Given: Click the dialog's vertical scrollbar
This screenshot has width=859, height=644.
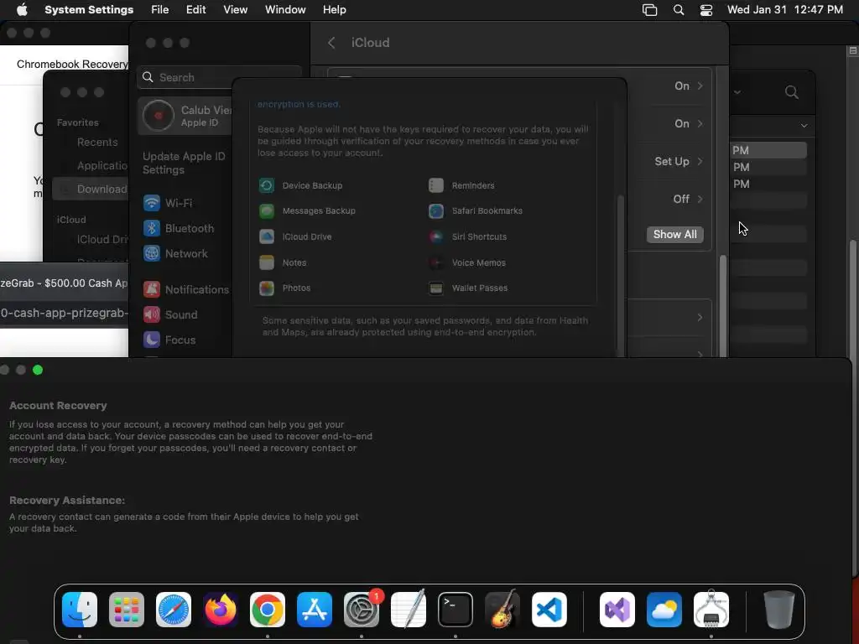Looking at the screenshot, I should (621, 274).
